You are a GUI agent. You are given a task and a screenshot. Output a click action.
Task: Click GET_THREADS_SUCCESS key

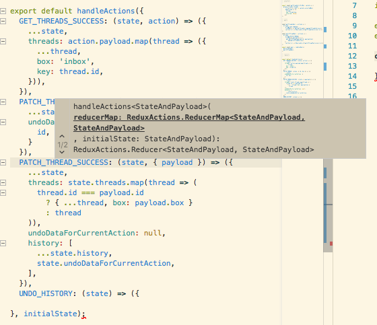click(61, 21)
